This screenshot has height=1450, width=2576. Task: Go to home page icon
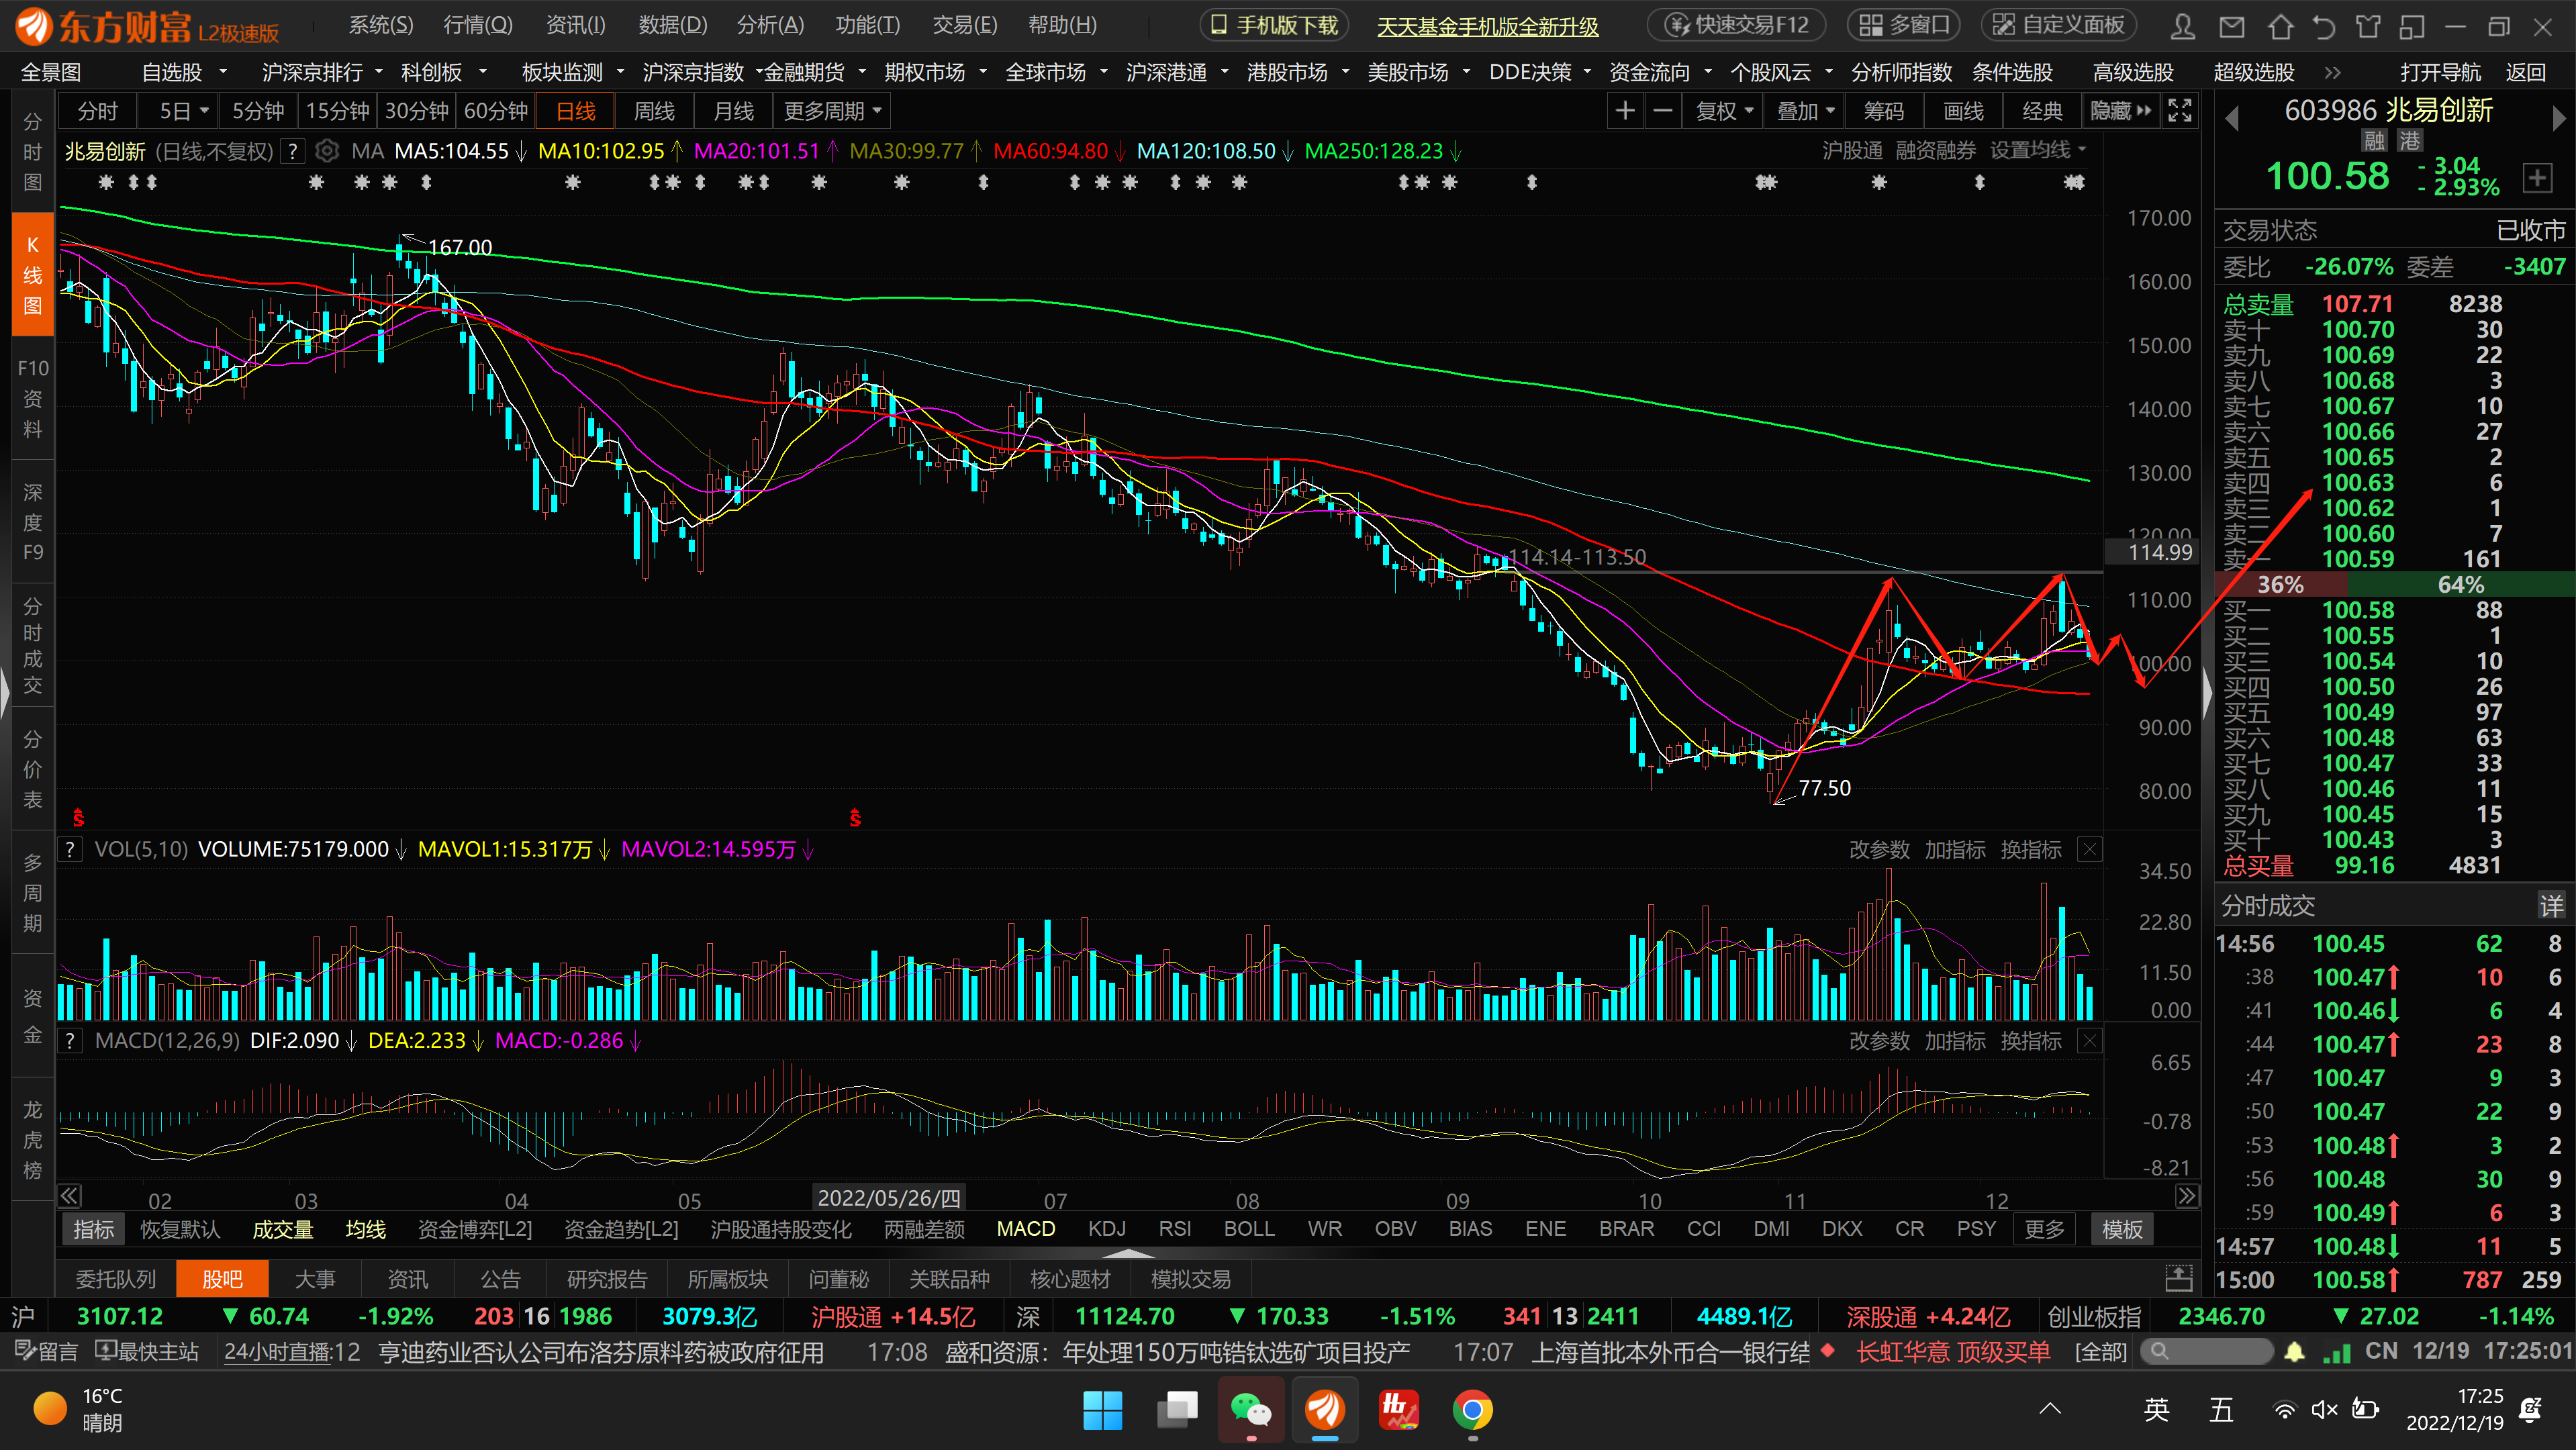[x=2281, y=26]
